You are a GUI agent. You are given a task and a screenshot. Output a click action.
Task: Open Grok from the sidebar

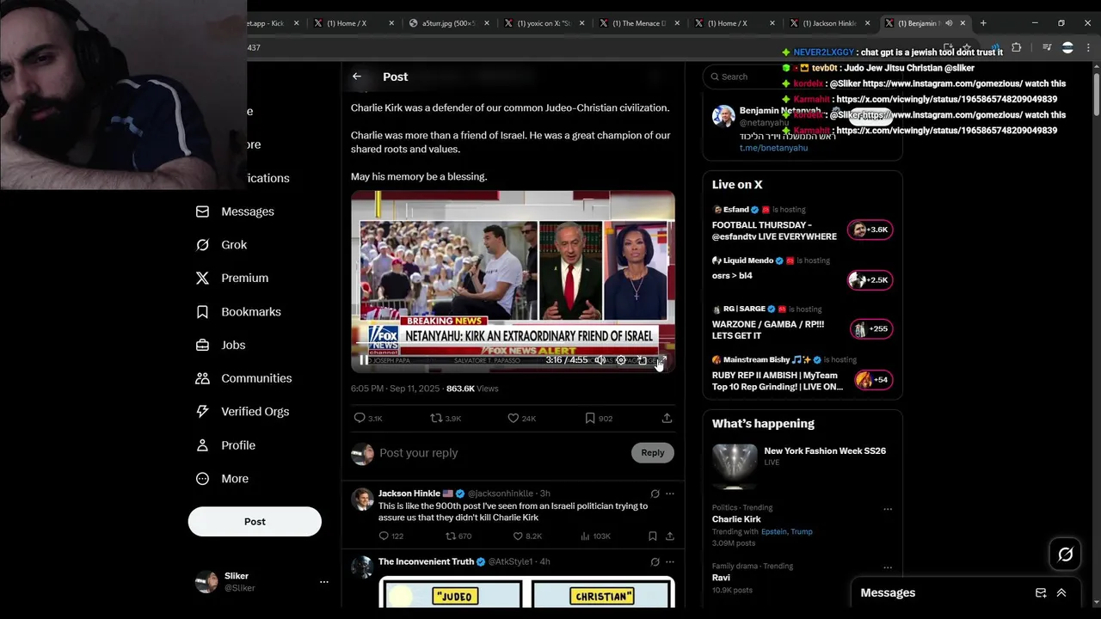point(222,245)
